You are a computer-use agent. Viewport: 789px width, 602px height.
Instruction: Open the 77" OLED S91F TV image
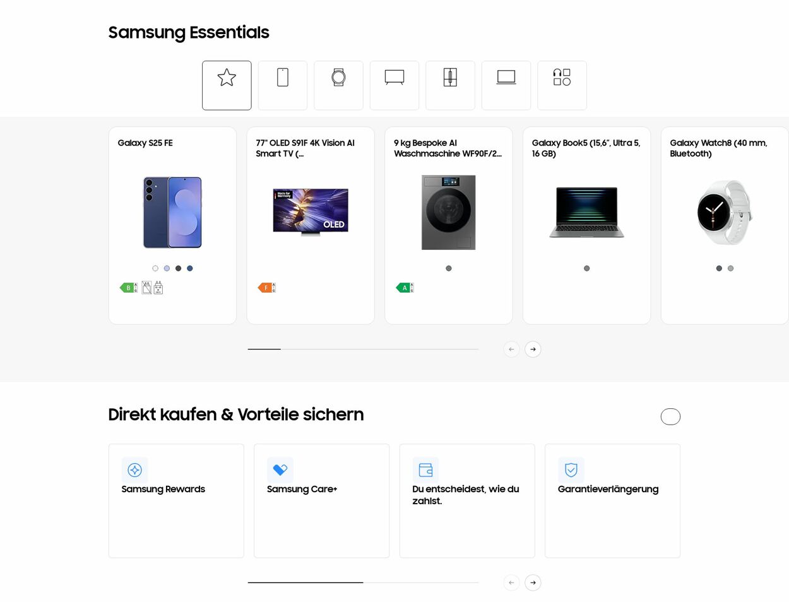point(311,213)
